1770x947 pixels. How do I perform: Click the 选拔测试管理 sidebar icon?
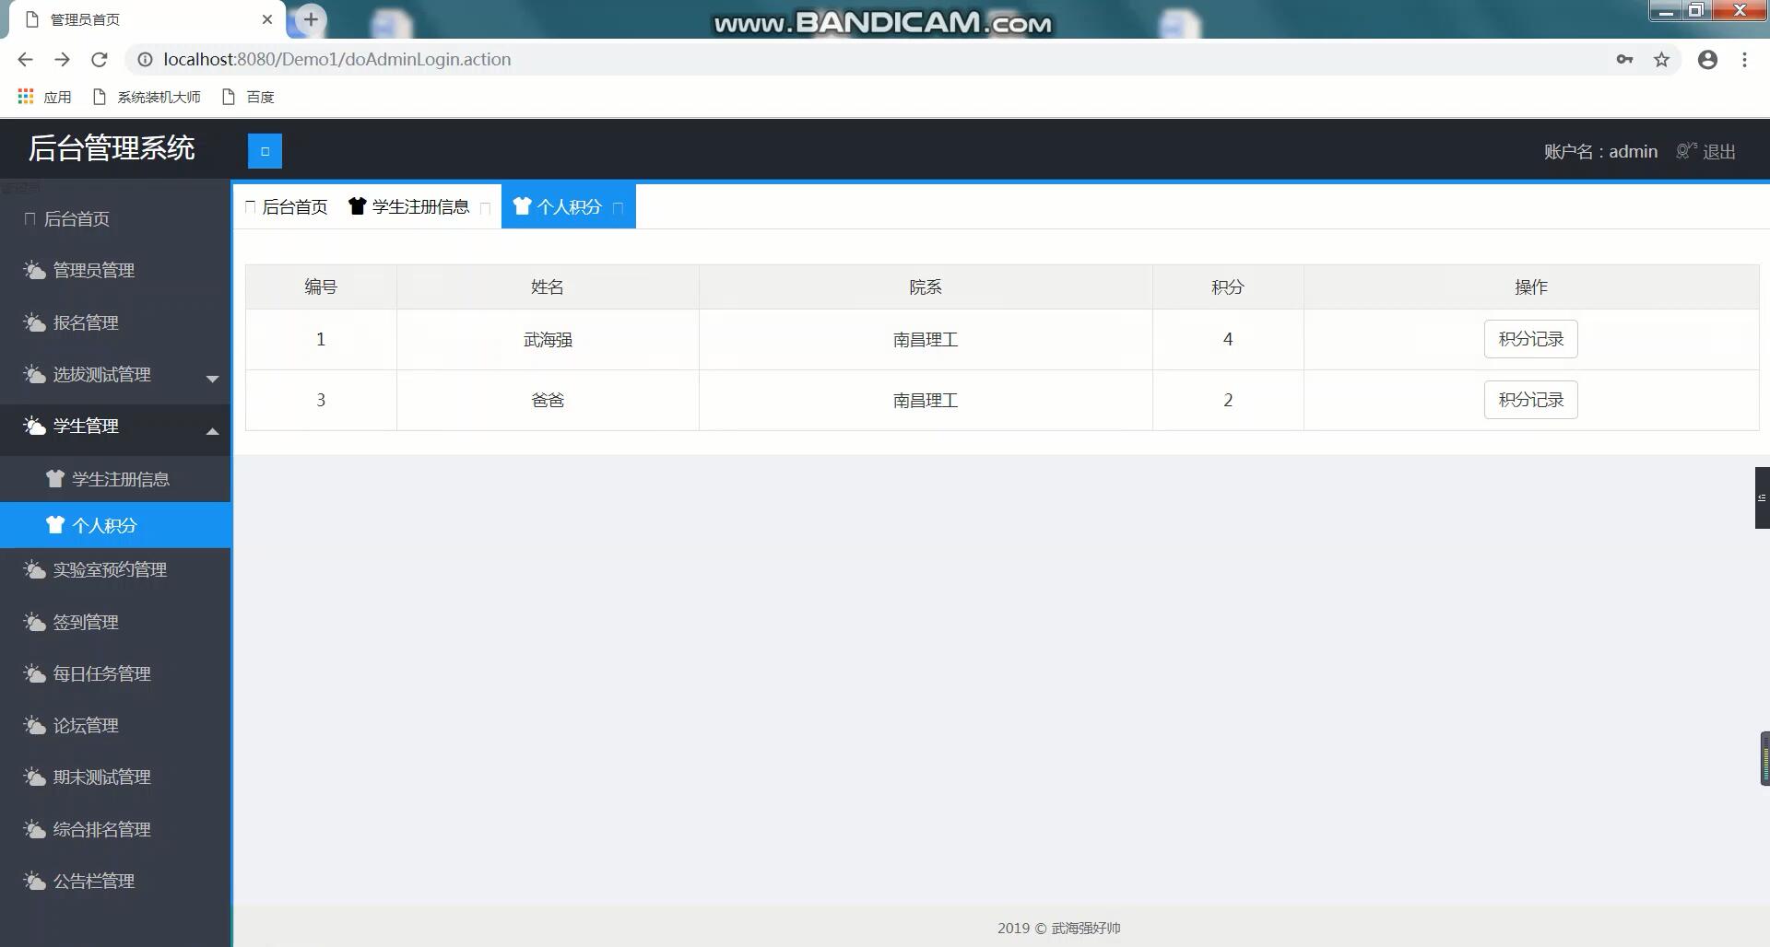[x=34, y=374]
